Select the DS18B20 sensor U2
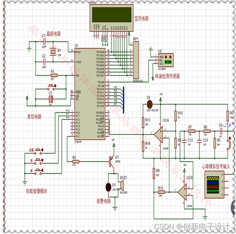Image resolution: width=236 pixels, height=234 pixels. 166,60
